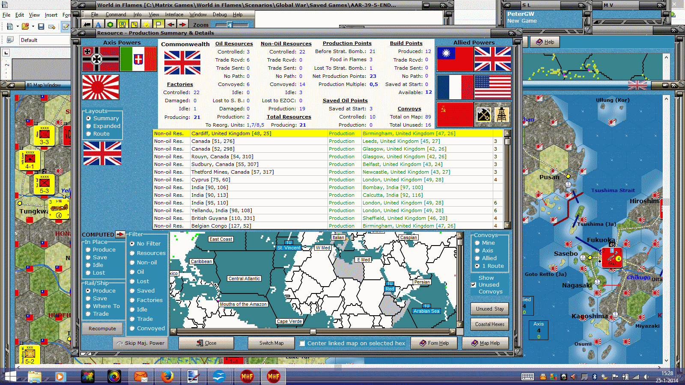The image size is (685, 385).
Task: Click the Help button in background window
Action: (545, 42)
